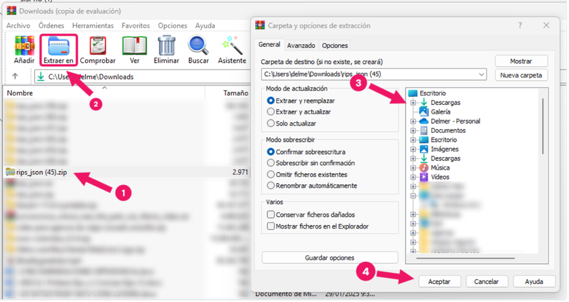The height and width of the screenshot is (302, 569).
Task: Switch to the General tab
Action: click(x=269, y=45)
